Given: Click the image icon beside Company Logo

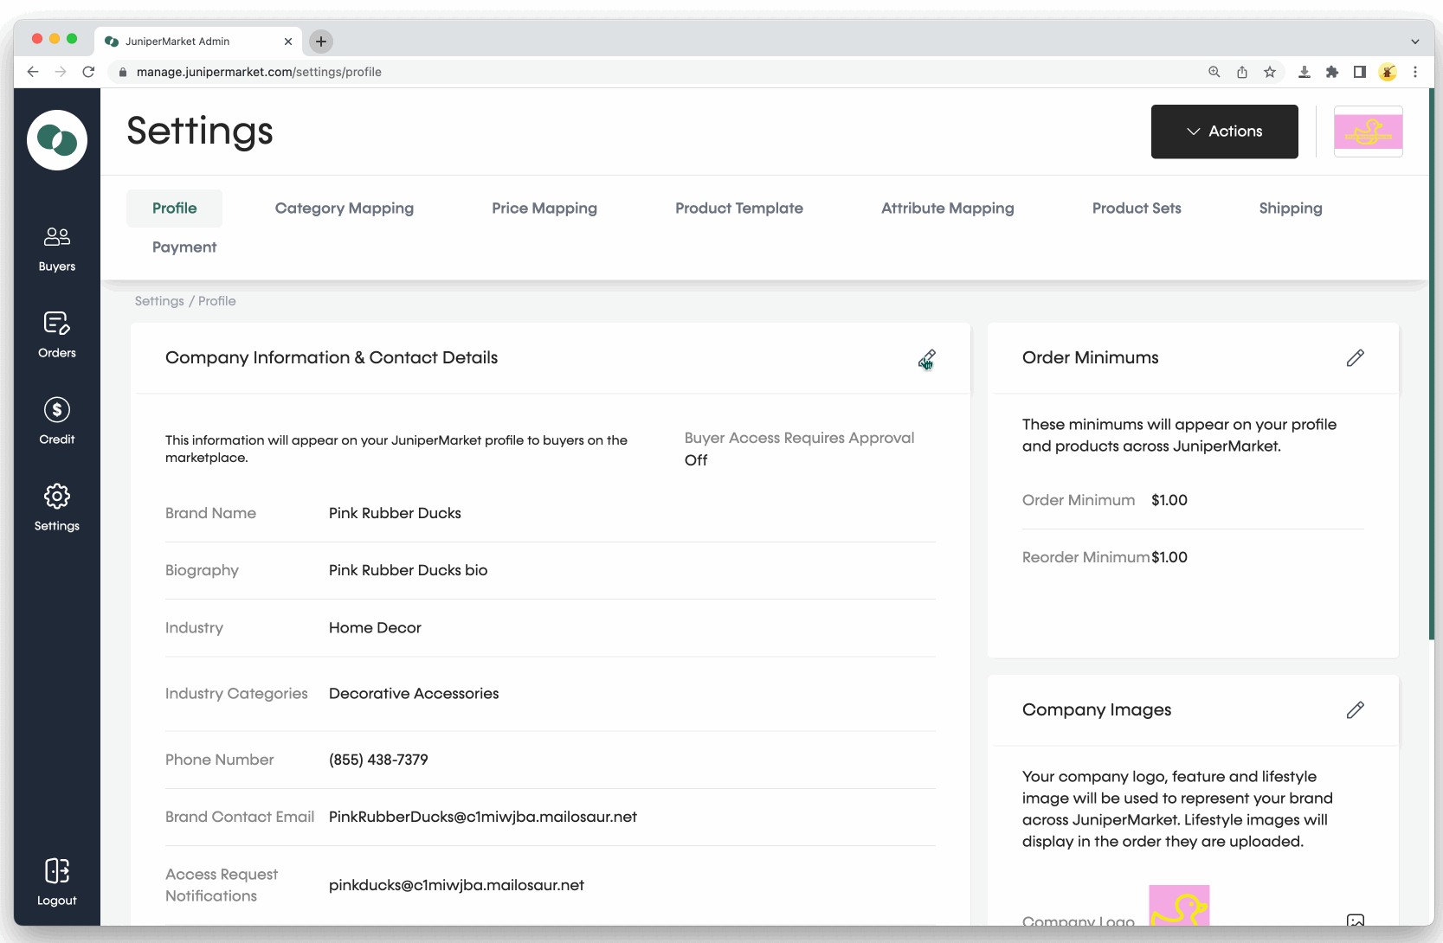Looking at the screenshot, I should pos(1356,921).
